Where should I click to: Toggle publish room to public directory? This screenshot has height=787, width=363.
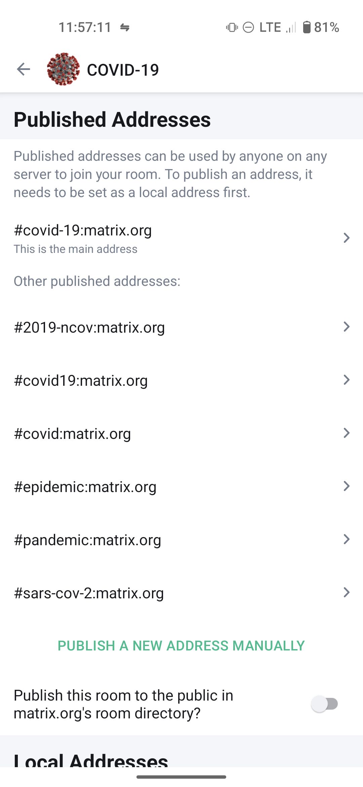click(x=325, y=704)
